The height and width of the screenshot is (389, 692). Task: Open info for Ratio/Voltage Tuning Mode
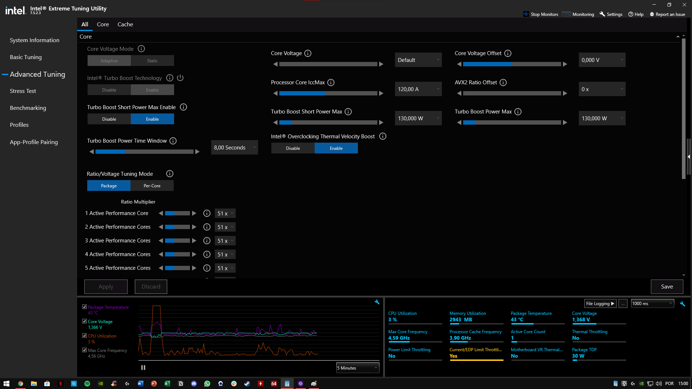tap(170, 174)
